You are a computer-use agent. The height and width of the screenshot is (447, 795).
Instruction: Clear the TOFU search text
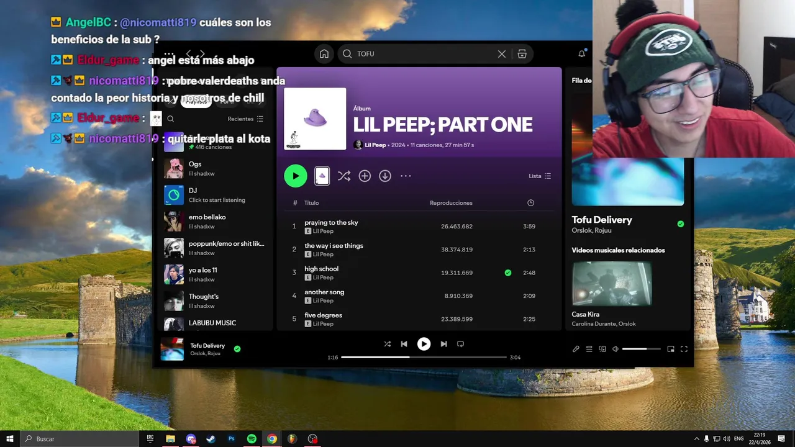click(x=502, y=54)
